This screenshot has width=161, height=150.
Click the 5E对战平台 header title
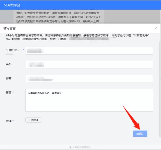tap(12, 5)
